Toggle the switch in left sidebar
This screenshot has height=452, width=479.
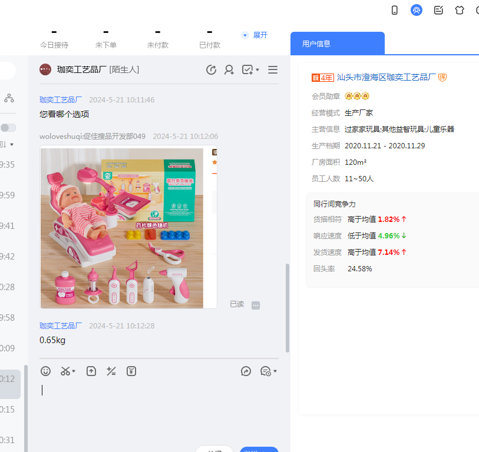[x=8, y=128]
